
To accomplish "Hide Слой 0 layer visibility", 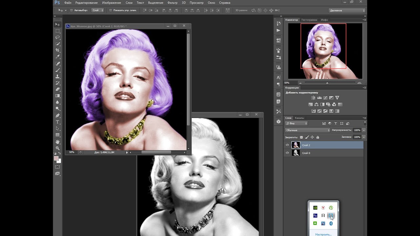I will pyautogui.click(x=287, y=153).
